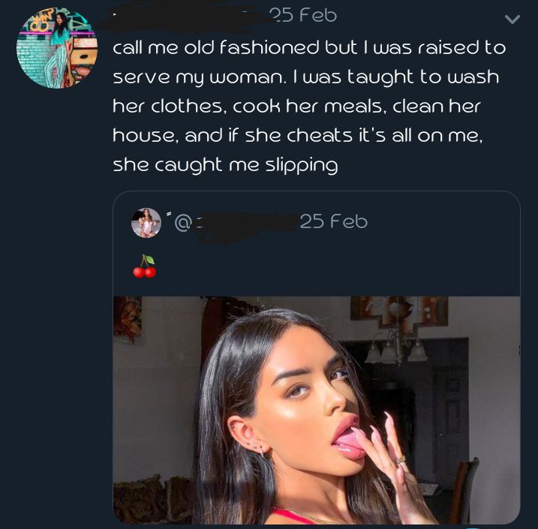
Task: Click the chandelier in the quoted photo
Action: [x=396, y=344]
